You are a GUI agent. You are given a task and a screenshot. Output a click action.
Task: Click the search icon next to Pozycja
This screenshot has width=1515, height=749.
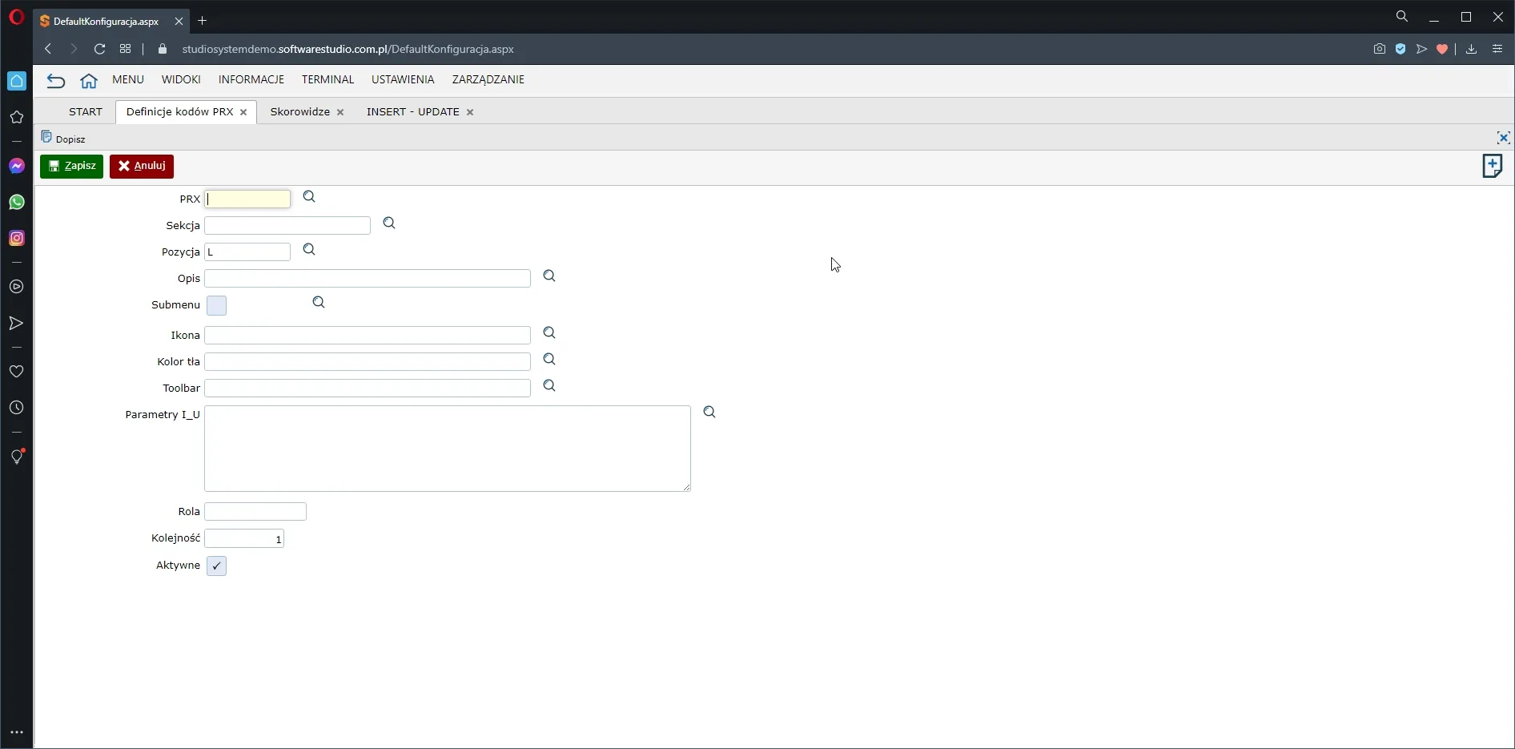tap(309, 250)
